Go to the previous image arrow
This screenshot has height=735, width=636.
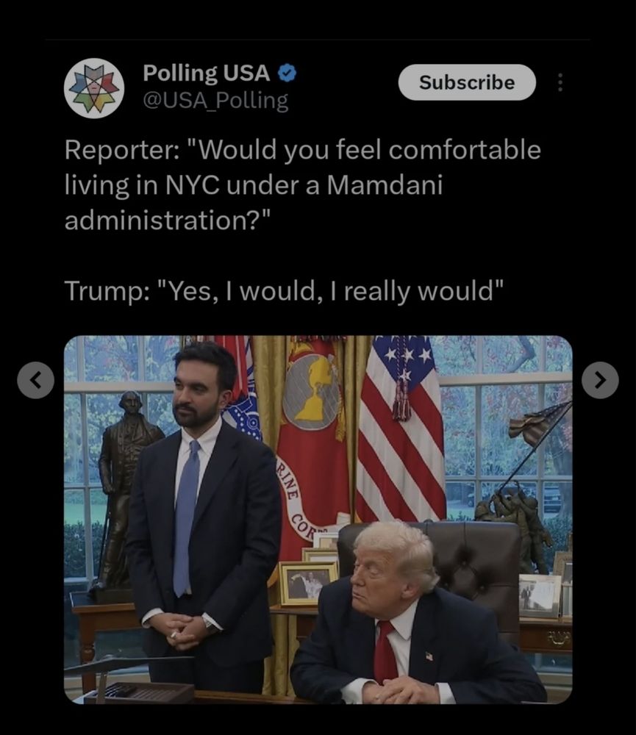click(35, 380)
